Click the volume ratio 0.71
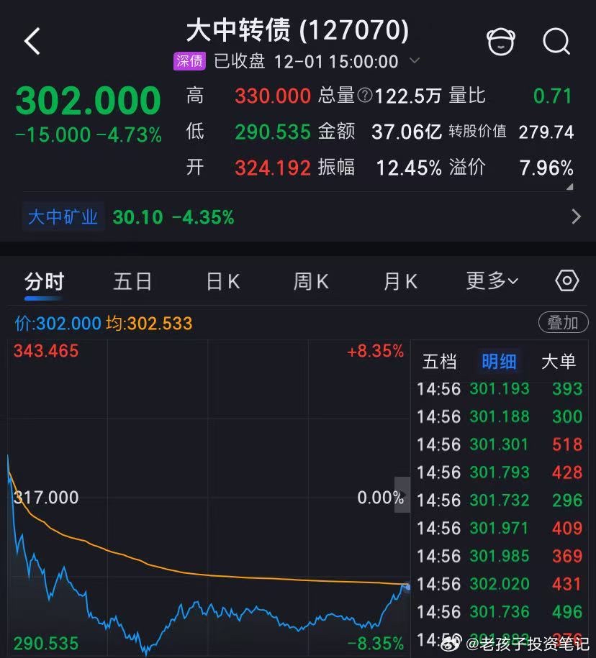 (553, 96)
